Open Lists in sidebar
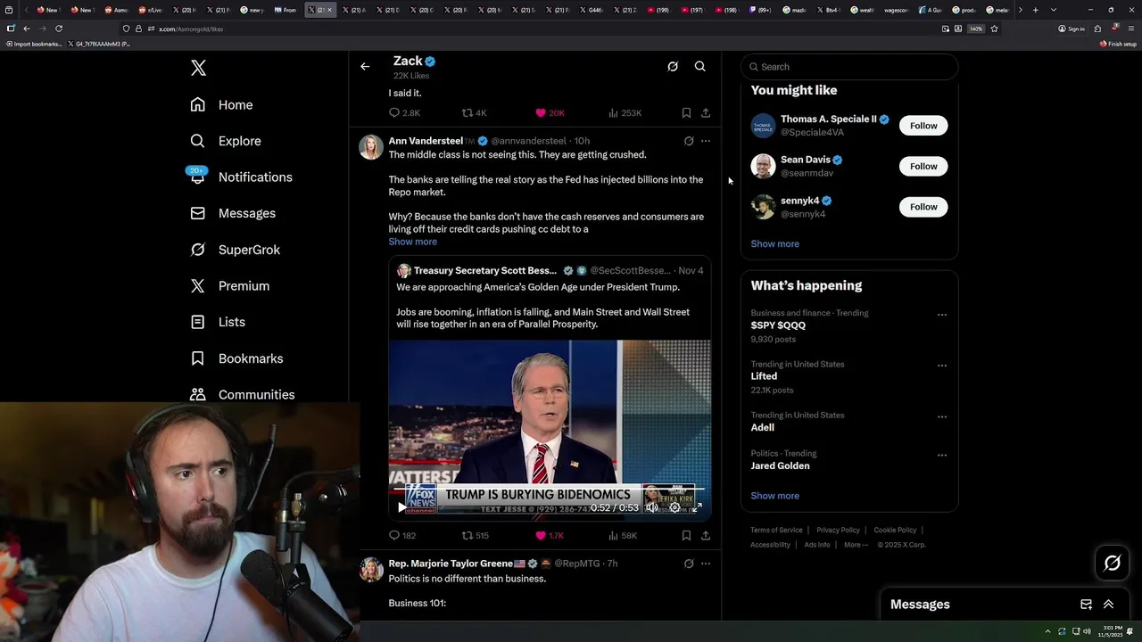 (x=218, y=322)
